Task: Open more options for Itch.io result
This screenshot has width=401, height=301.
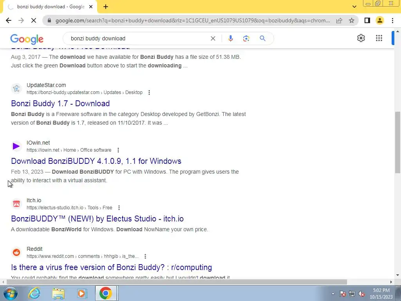Action: [x=119, y=208]
